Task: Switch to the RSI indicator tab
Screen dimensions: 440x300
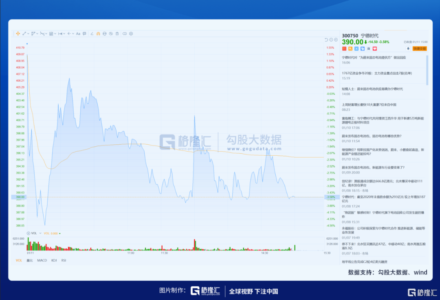Action: [x=64, y=261]
